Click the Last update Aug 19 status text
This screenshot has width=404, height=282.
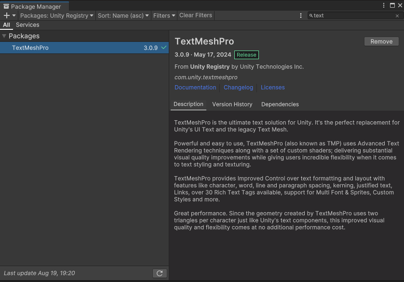[x=40, y=273]
